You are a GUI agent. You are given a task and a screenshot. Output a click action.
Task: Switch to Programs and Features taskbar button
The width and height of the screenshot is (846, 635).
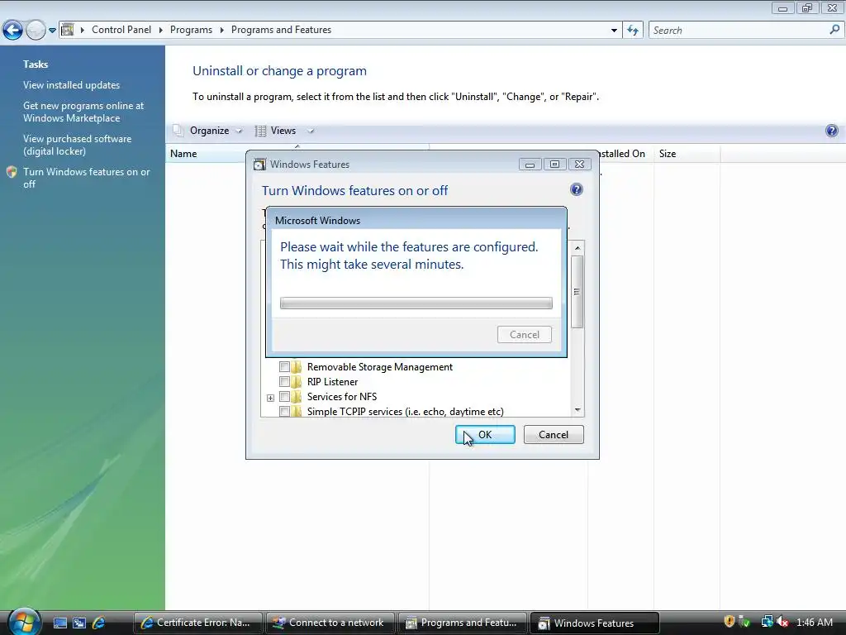point(462,623)
